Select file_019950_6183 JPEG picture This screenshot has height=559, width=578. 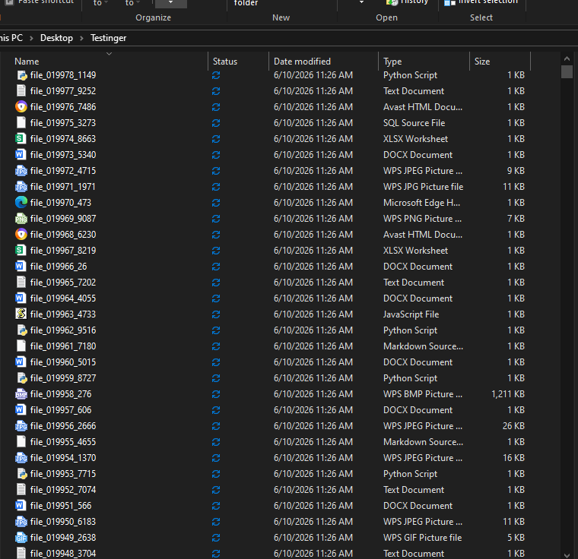coord(63,522)
